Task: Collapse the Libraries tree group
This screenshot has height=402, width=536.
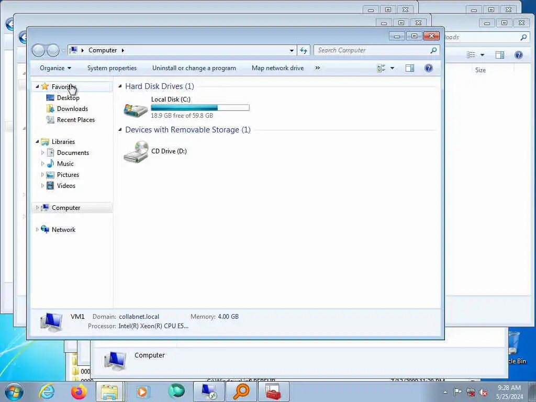Action: pos(37,141)
